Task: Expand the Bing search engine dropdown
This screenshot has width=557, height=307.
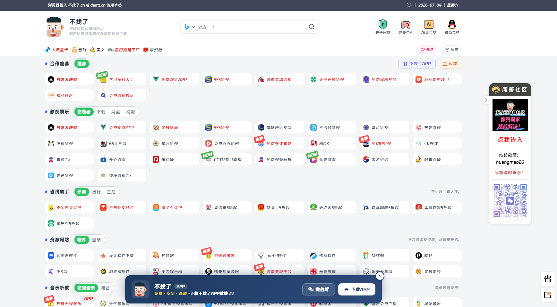Action: [x=190, y=27]
